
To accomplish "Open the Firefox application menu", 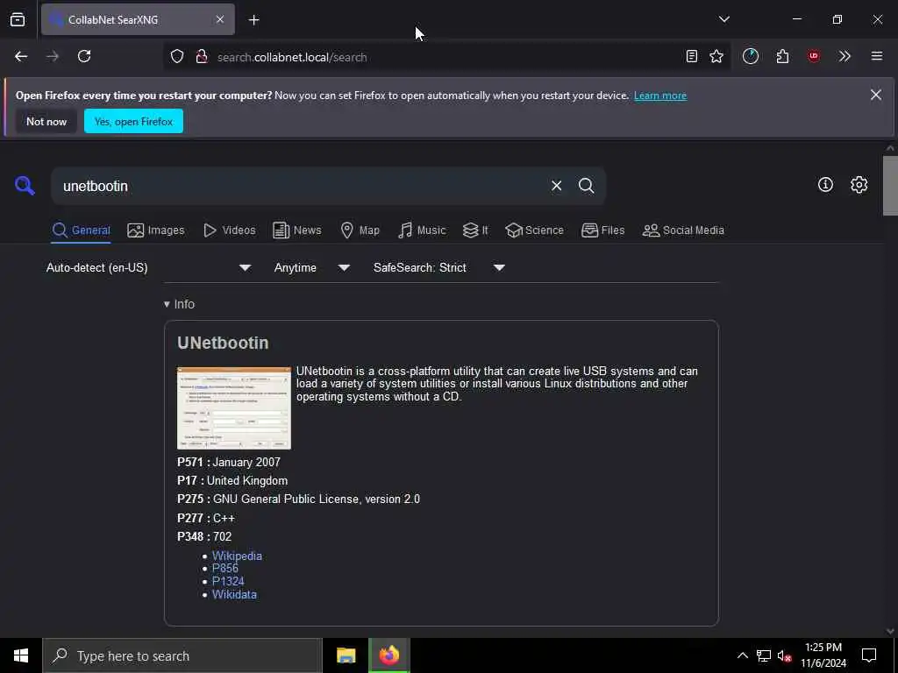I will [876, 56].
